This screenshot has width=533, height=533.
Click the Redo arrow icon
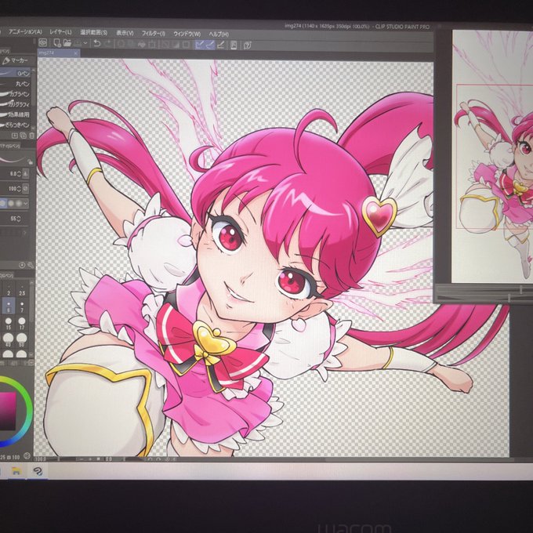coord(108,44)
